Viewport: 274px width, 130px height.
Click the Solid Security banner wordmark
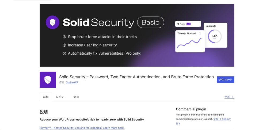pyautogui.click(x=98, y=23)
